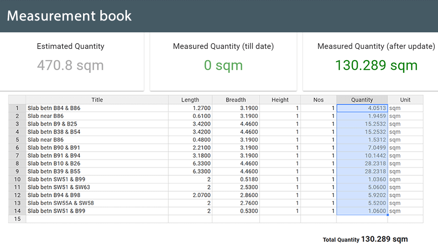The height and width of the screenshot is (246, 438).
Task: Click the Length cell showing 0.4800
Action: click(190, 140)
